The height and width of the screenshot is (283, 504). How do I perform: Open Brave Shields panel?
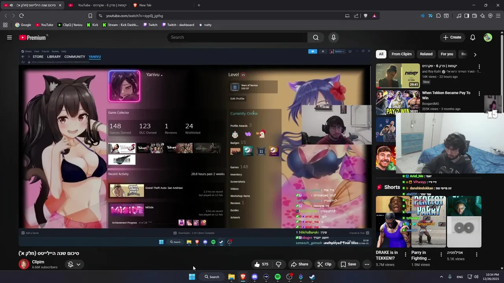tap(365, 16)
